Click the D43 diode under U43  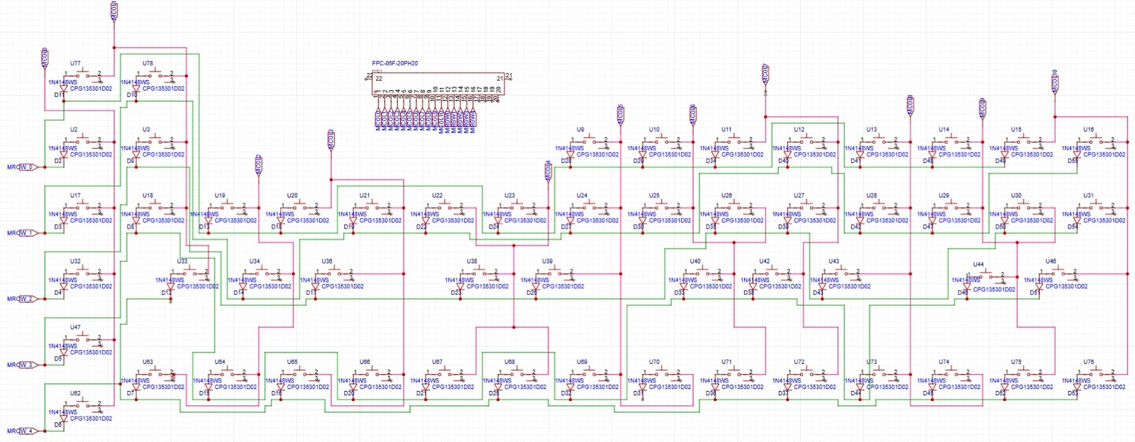click(822, 286)
